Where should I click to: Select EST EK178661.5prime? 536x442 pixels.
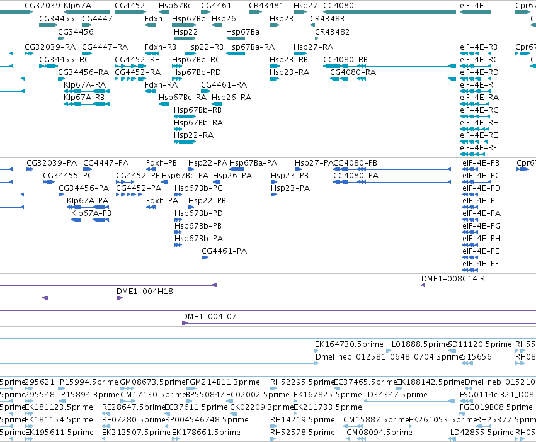[206, 433]
